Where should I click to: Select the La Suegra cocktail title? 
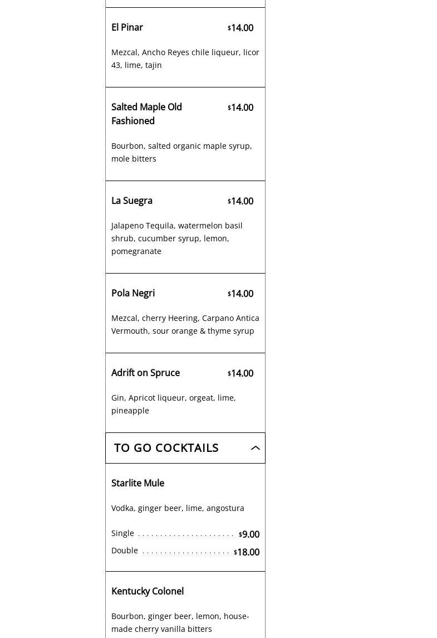click(132, 201)
